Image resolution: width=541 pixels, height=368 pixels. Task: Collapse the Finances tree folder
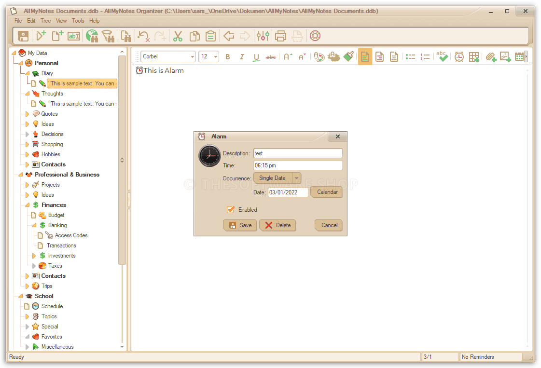(27, 205)
